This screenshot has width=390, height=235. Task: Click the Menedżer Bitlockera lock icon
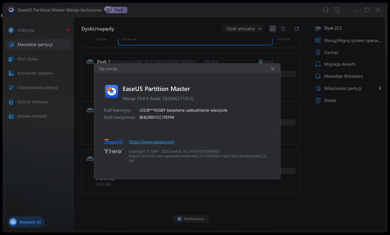click(318, 76)
